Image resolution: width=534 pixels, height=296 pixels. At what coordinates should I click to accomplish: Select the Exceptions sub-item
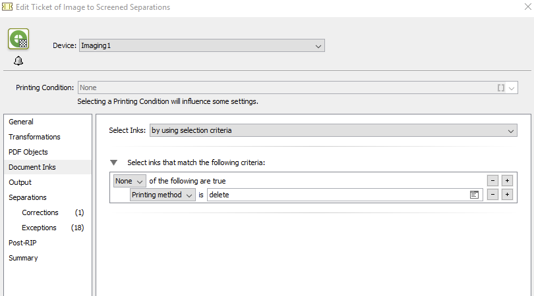pos(40,228)
